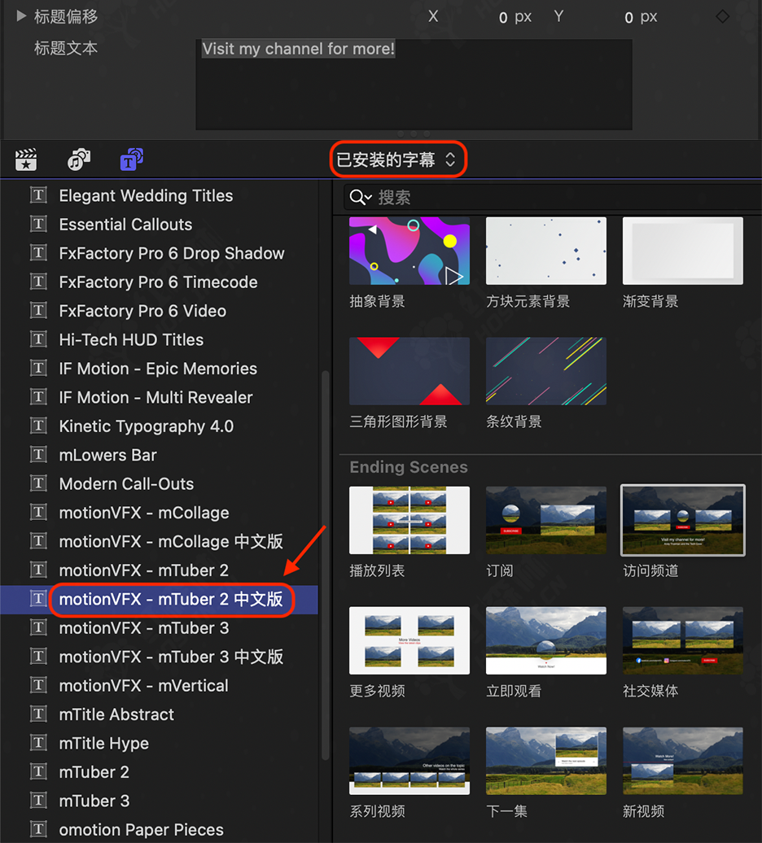762x843 pixels.
Task: Select the Titles and Generators sidebar icon
Action: 131,159
